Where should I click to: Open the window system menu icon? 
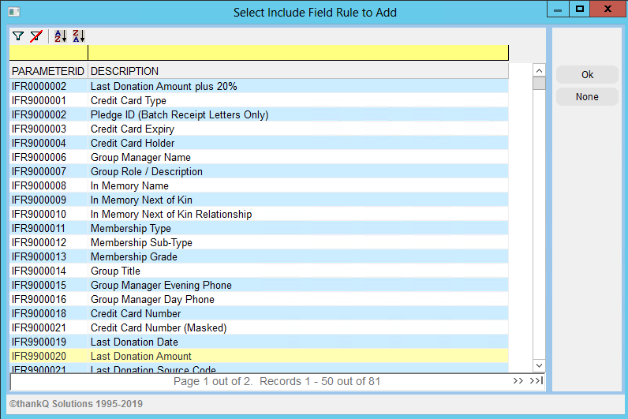(14, 12)
